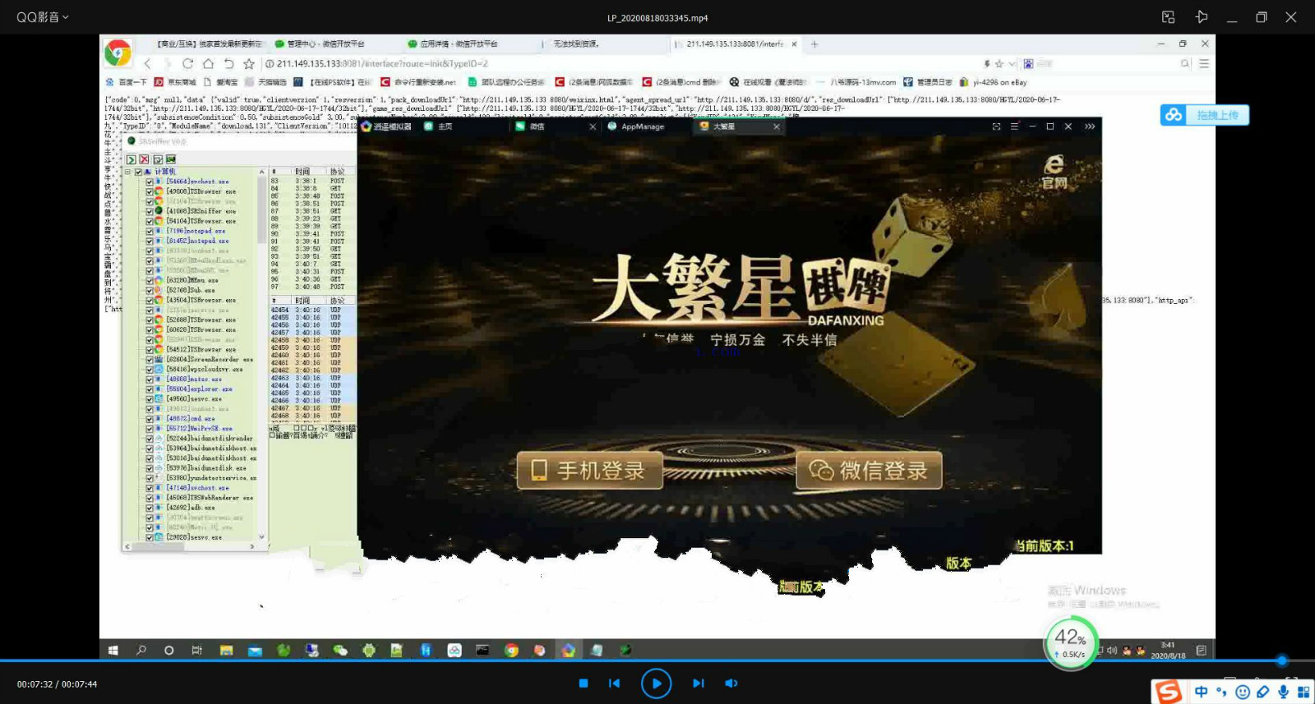Image resolution: width=1315 pixels, height=704 pixels.
Task: Click the 手机登录 phone login button
Action: pos(590,470)
